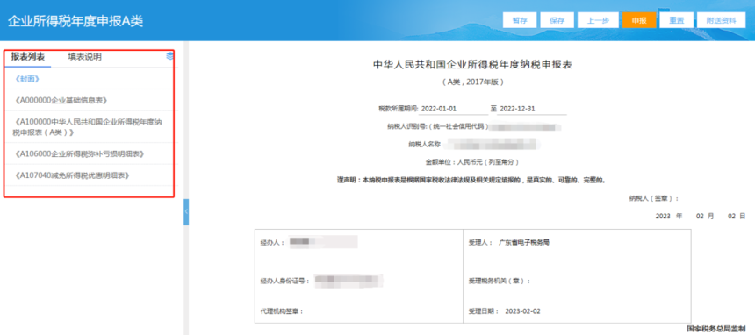Select the 报表列表 tab
This screenshot has height=335, width=755.
28,57
